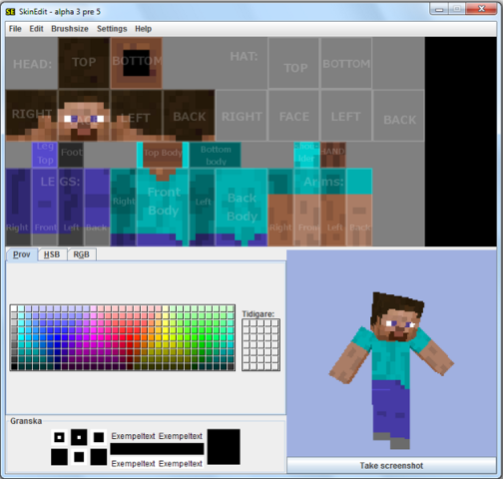Click the head BACK texture region
Viewport: 503px width, 479px height.
click(189, 116)
